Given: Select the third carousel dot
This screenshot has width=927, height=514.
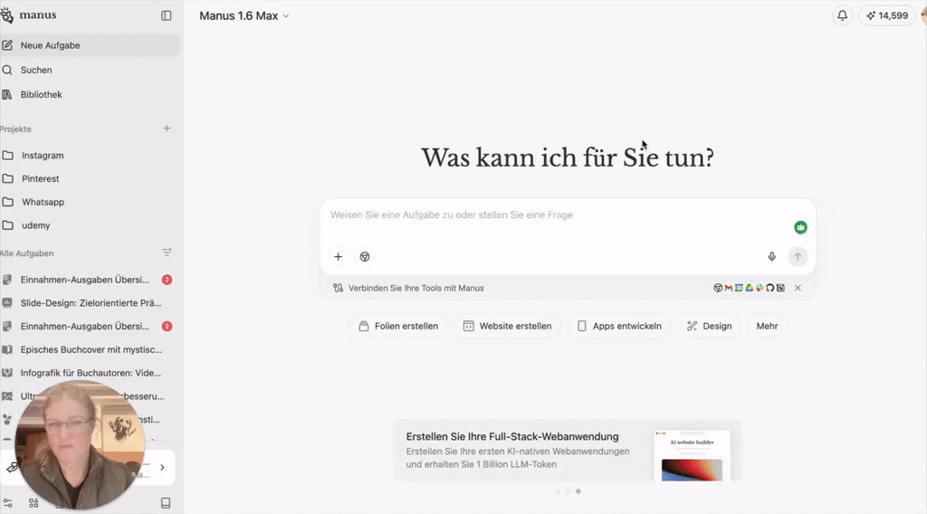Looking at the screenshot, I should pos(578,491).
